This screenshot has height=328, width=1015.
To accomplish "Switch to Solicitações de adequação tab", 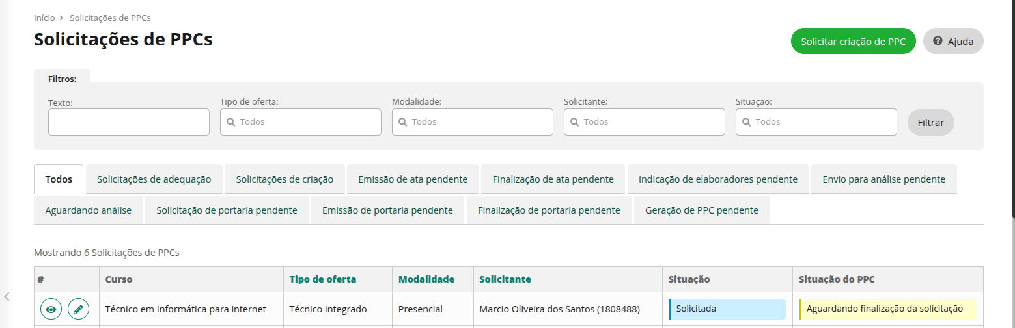I will [x=154, y=179].
